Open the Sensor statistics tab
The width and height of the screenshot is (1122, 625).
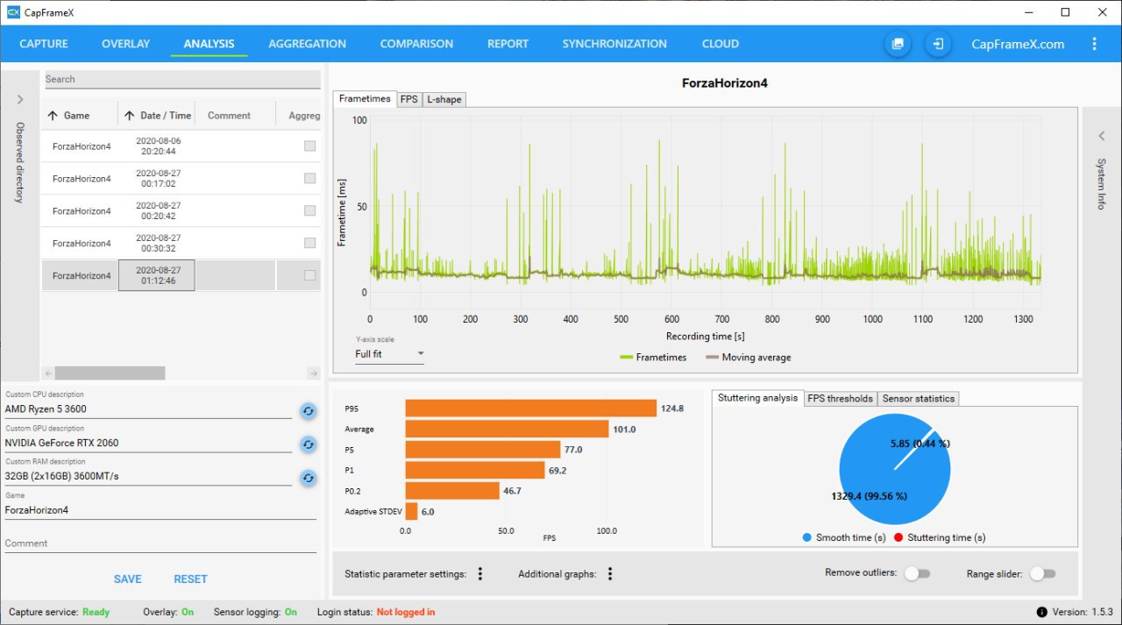pos(918,399)
